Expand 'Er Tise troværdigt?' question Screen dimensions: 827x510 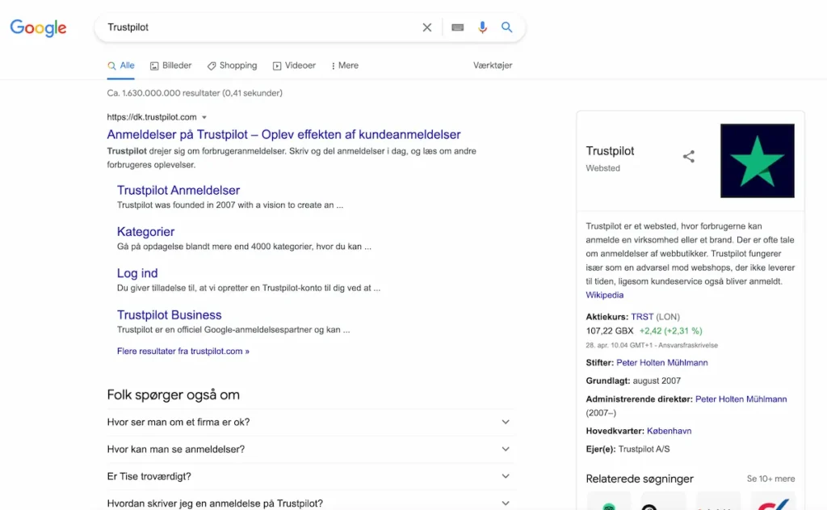click(x=310, y=476)
